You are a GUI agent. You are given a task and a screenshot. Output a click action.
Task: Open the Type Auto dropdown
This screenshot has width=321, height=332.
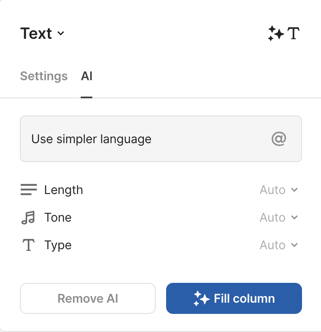tap(278, 245)
